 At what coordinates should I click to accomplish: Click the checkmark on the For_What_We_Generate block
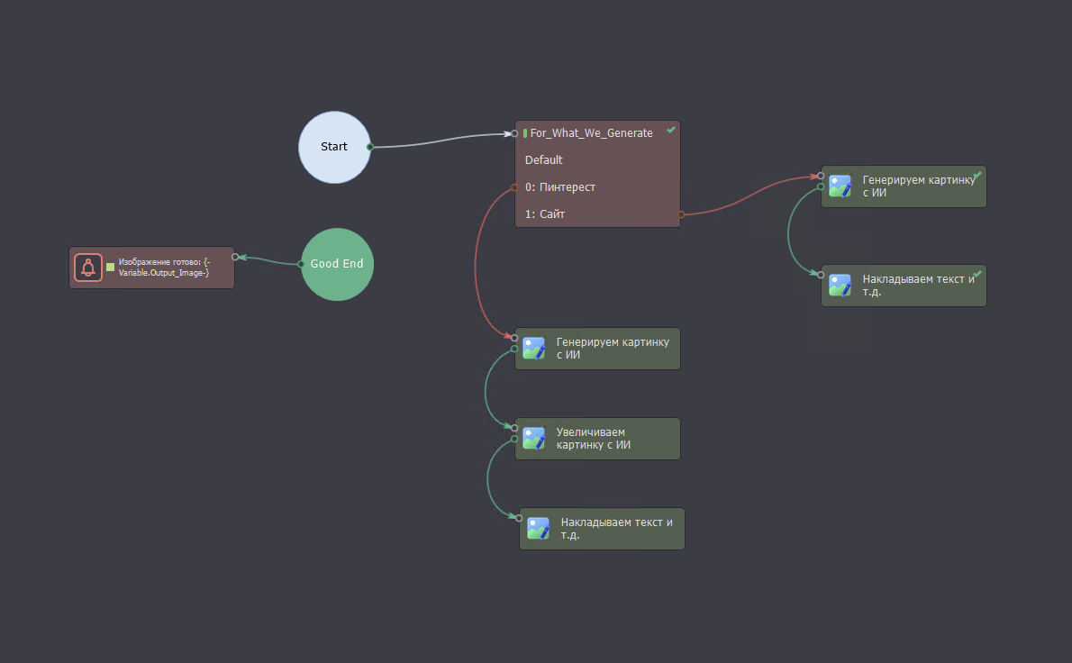(671, 130)
